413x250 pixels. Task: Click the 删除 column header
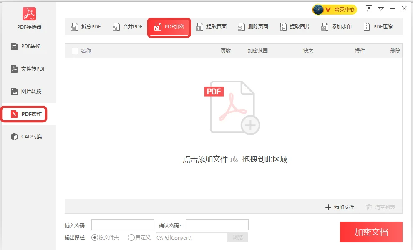395,51
